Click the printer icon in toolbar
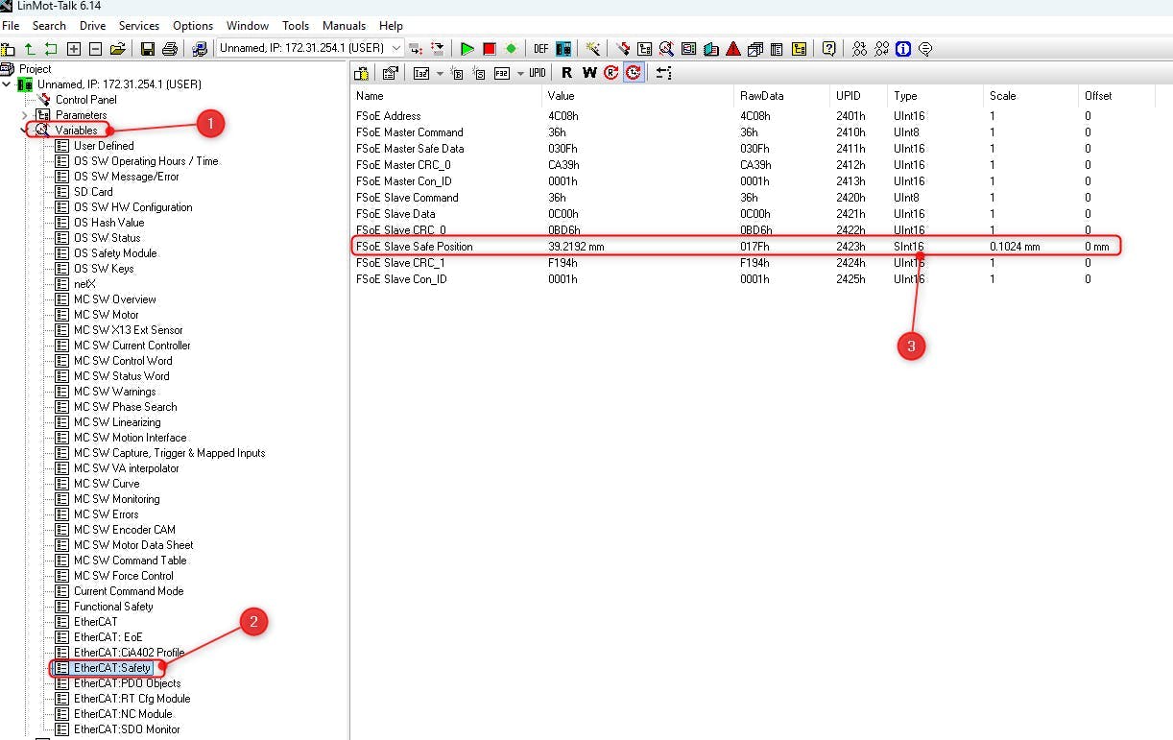This screenshot has height=740, width=1173. pyautogui.click(x=170, y=48)
